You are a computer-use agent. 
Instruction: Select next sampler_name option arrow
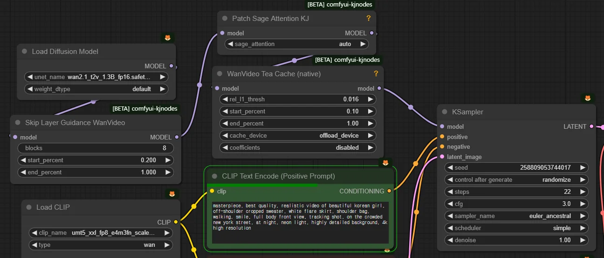click(582, 216)
